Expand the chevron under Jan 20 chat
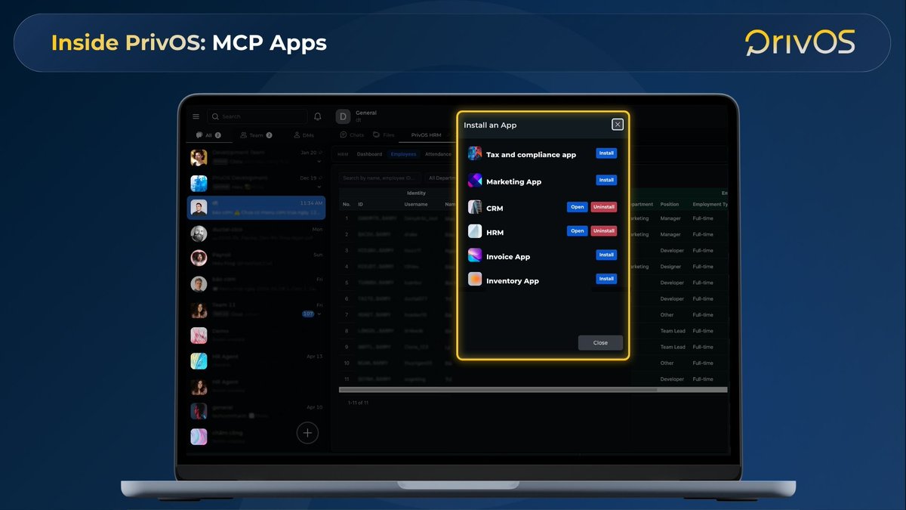Viewport: 906px width, 510px height. (319, 161)
